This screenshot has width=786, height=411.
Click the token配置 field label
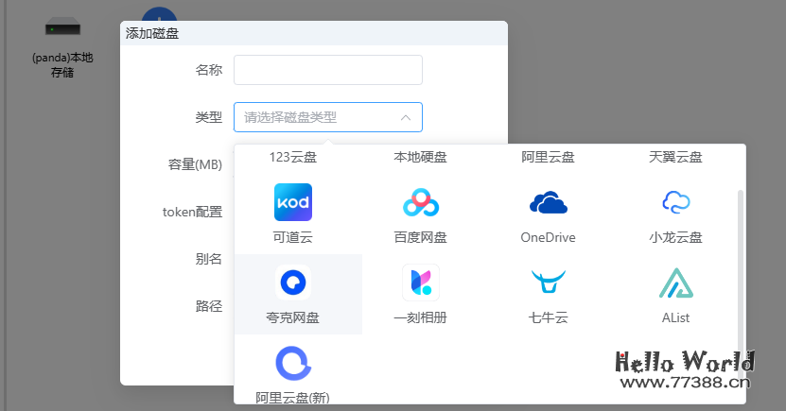(x=193, y=212)
